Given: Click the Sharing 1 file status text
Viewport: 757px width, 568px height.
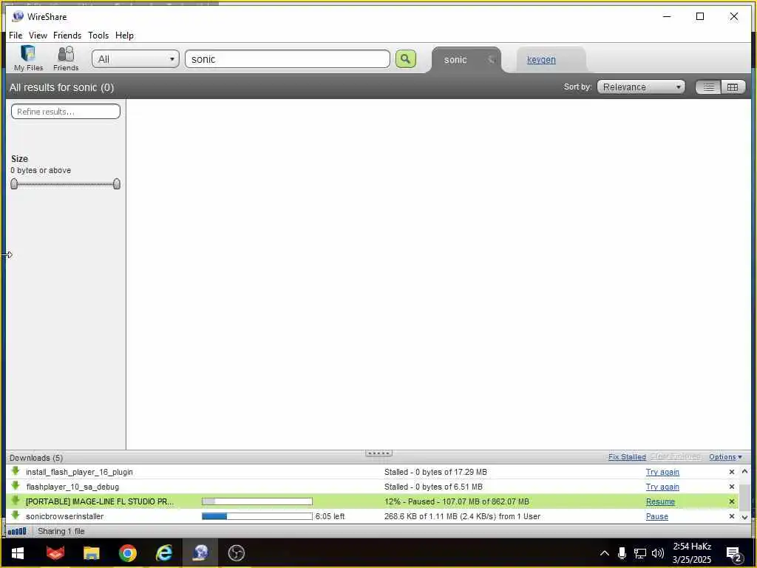Looking at the screenshot, I should pyautogui.click(x=61, y=531).
